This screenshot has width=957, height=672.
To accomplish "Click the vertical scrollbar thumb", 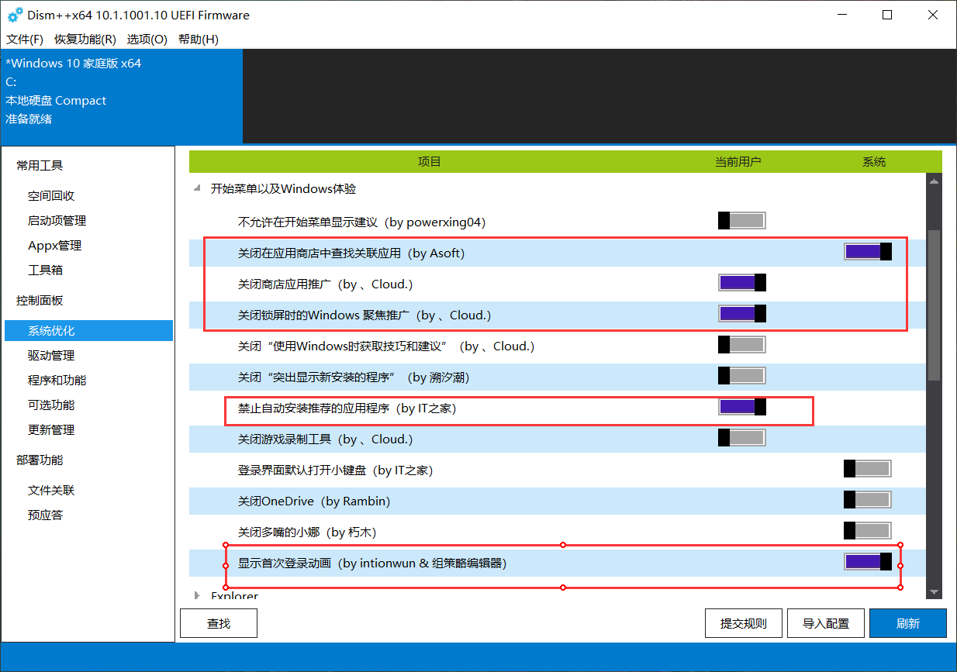I will point(935,305).
